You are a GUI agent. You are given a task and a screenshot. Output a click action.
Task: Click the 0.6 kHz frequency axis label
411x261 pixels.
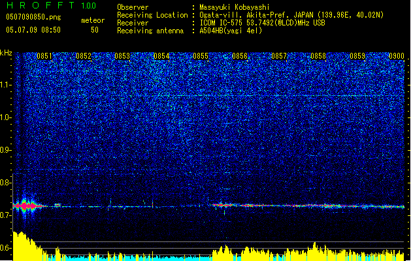coord(6,248)
